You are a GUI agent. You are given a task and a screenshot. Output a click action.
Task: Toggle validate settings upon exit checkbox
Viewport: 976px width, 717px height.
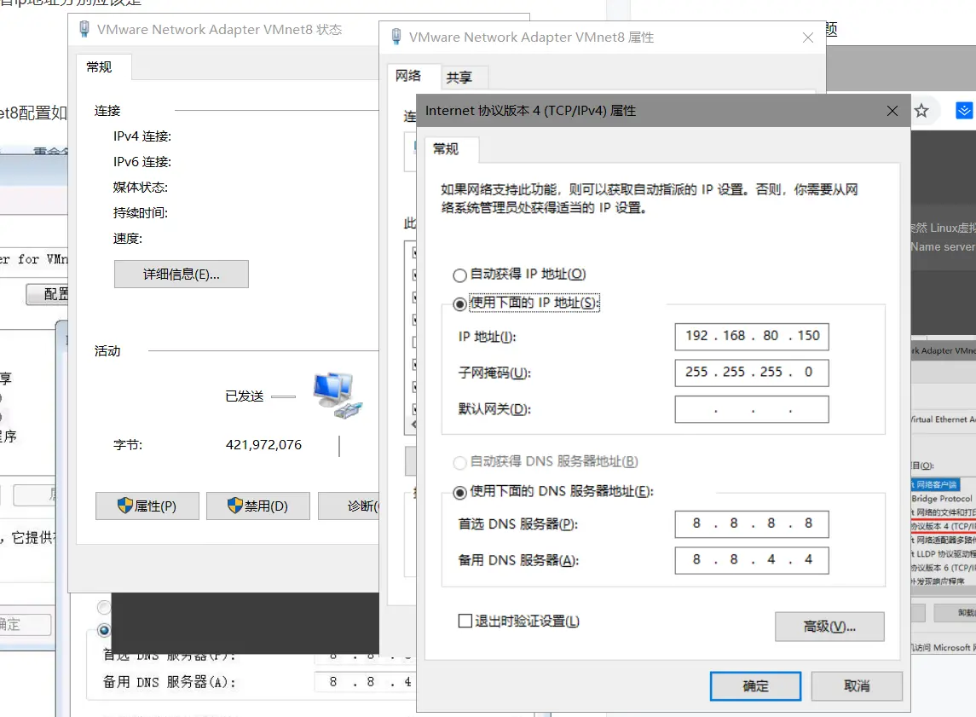pos(465,621)
